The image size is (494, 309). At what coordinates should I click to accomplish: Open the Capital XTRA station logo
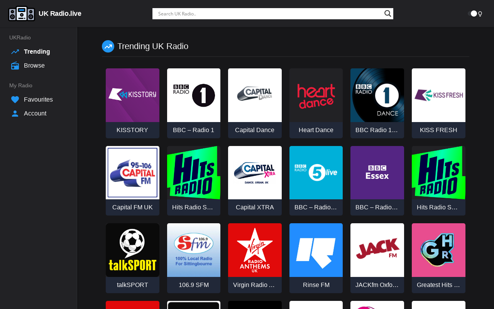[x=255, y=173]
